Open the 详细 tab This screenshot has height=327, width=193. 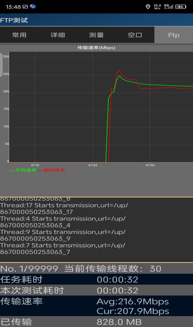[58, 35]
